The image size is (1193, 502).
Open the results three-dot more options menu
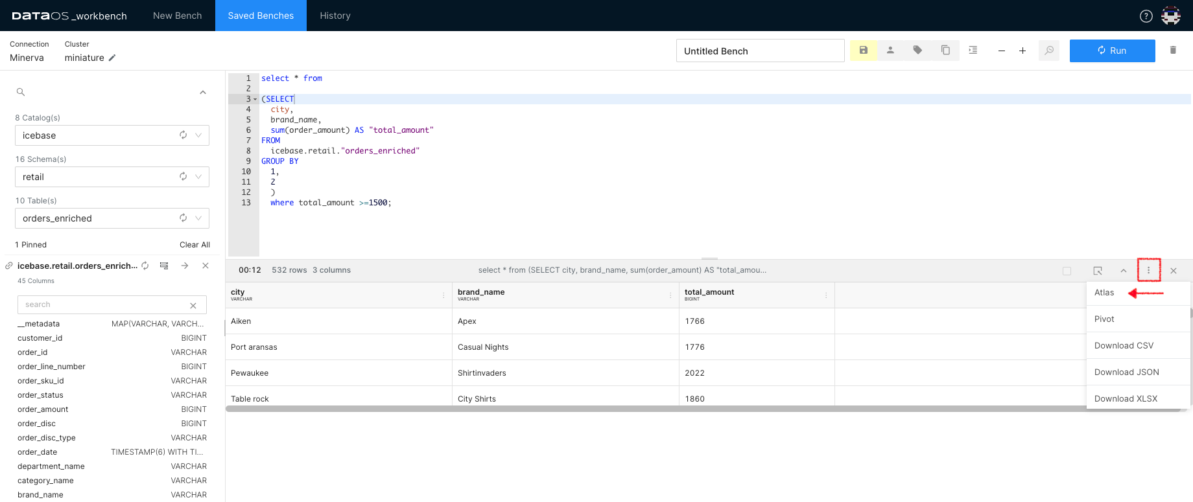pos(1148,270)
